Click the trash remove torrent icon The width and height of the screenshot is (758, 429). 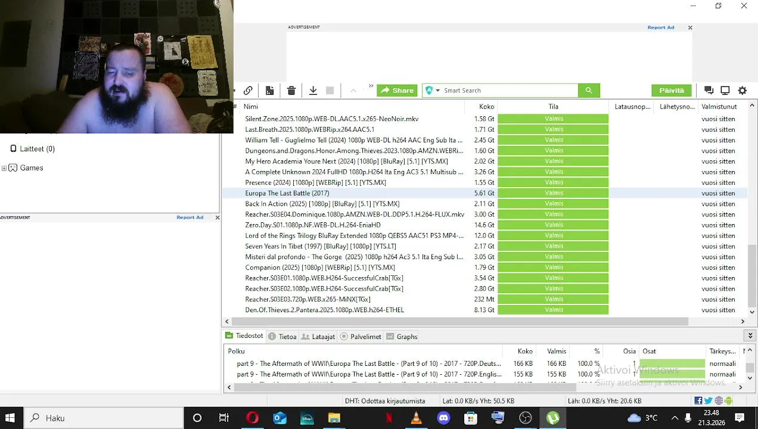pyautogui.click(x=291, y=91)
